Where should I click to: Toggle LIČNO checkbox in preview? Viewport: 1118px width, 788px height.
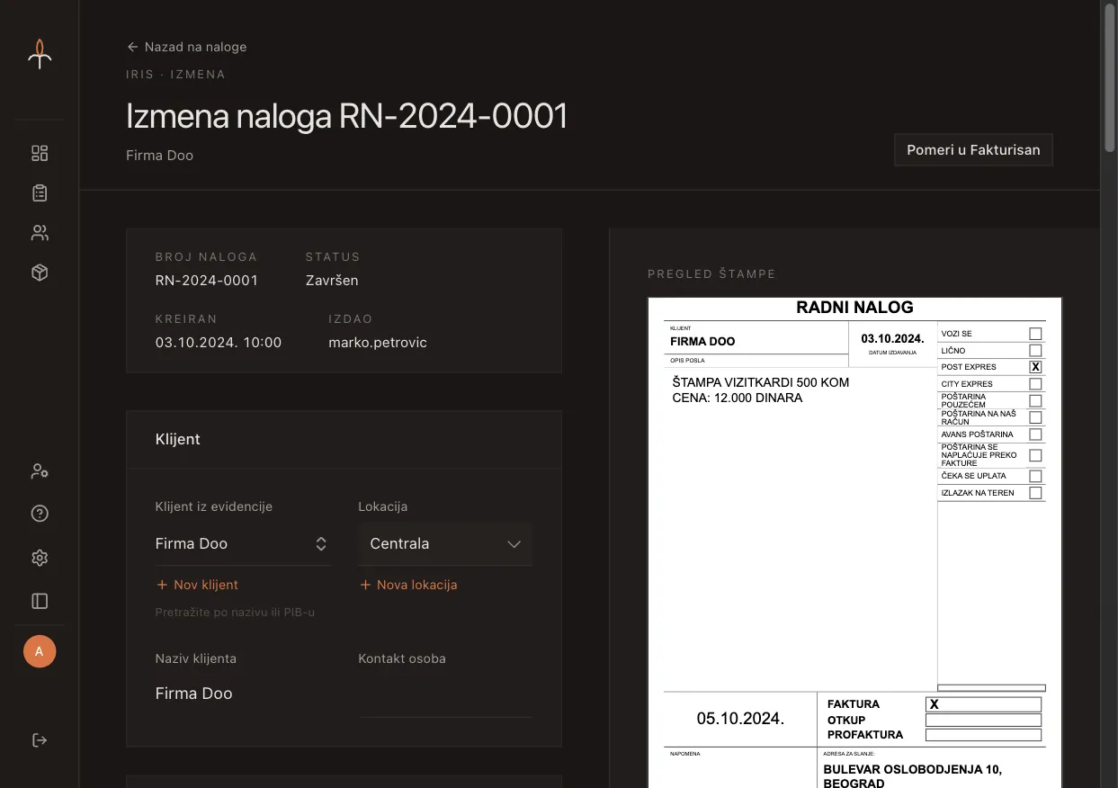click(1035, 350)
